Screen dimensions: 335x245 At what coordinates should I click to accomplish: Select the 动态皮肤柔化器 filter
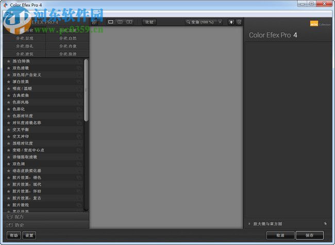(x=43, y=171)
